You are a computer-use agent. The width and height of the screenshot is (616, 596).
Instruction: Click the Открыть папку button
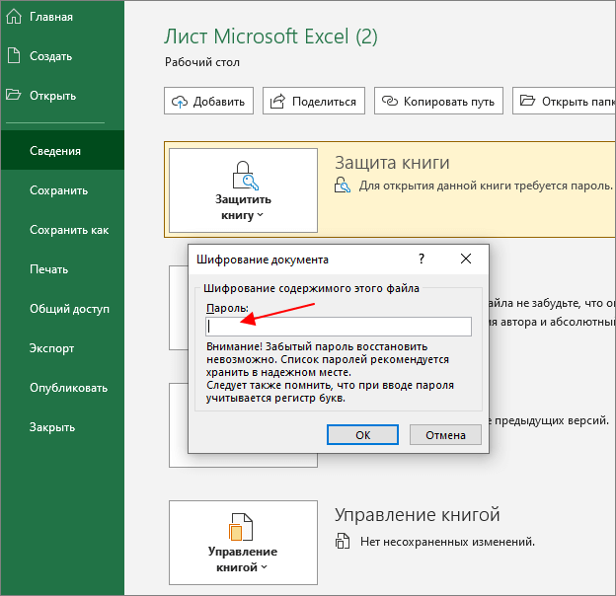coord(564,102)
